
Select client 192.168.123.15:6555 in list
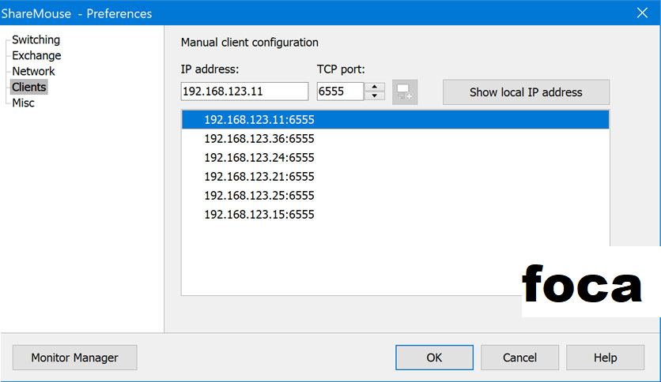[395, 214]
